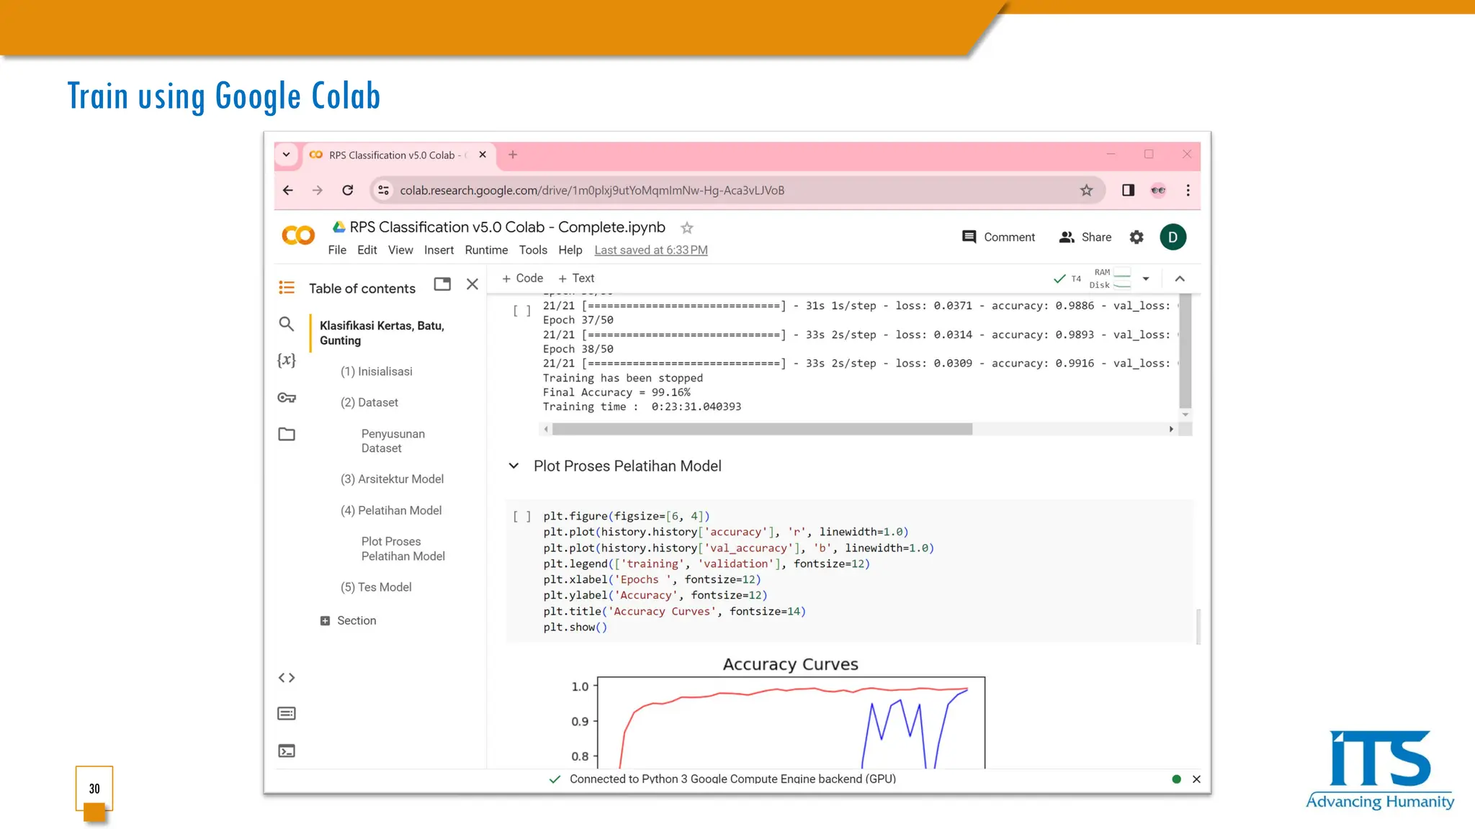Image resolution: width=1475 pixels, height=829 pixels.
Task: Open the RAM Disk resources dropdown arrow
Action: coord(1146,278)
